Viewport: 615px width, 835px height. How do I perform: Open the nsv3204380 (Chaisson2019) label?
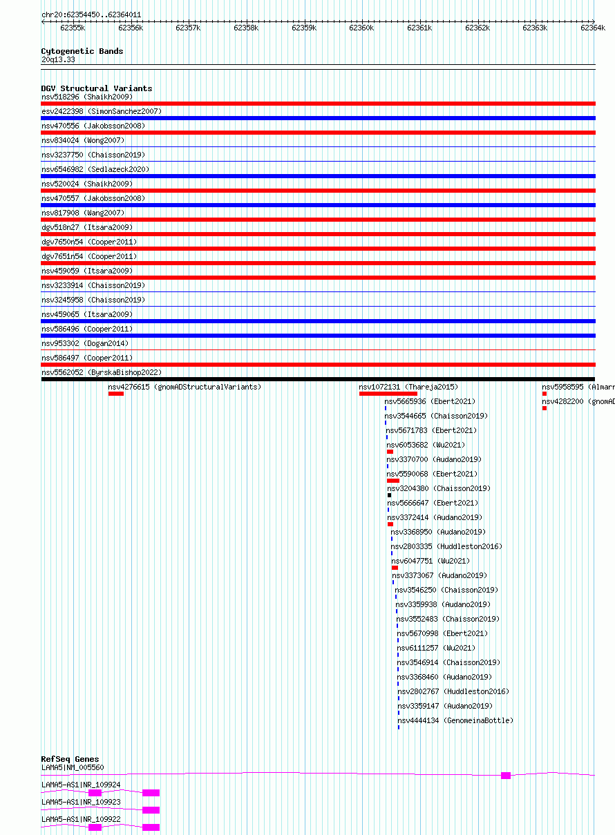pyautogui.click(x=439, y=488)
